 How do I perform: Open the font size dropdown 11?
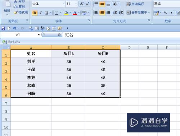(x=76, y=4)
